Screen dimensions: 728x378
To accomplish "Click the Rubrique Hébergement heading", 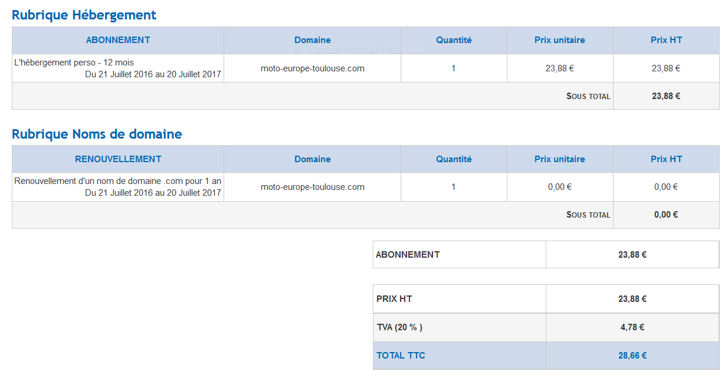I will click(84, 15).
